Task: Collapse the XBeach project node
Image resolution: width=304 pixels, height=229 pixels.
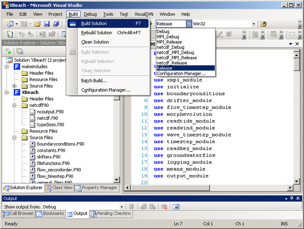Action: coord(7,93)
